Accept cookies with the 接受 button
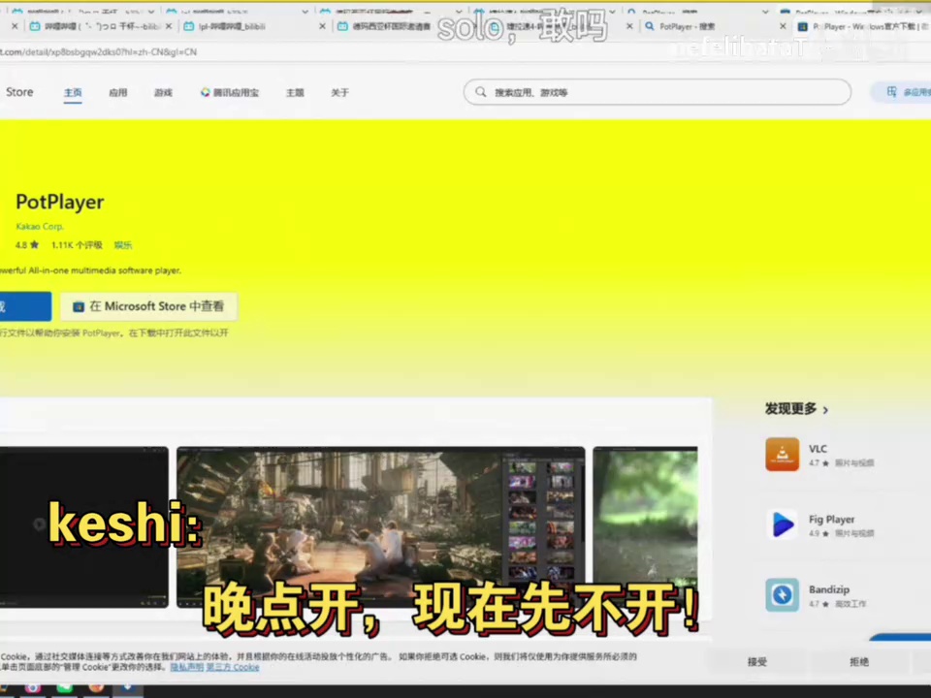The height and width of the screenshot is (698, 931). 757,662
